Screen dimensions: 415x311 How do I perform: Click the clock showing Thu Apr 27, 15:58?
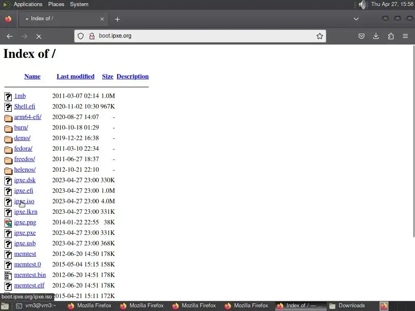[392, 4]
